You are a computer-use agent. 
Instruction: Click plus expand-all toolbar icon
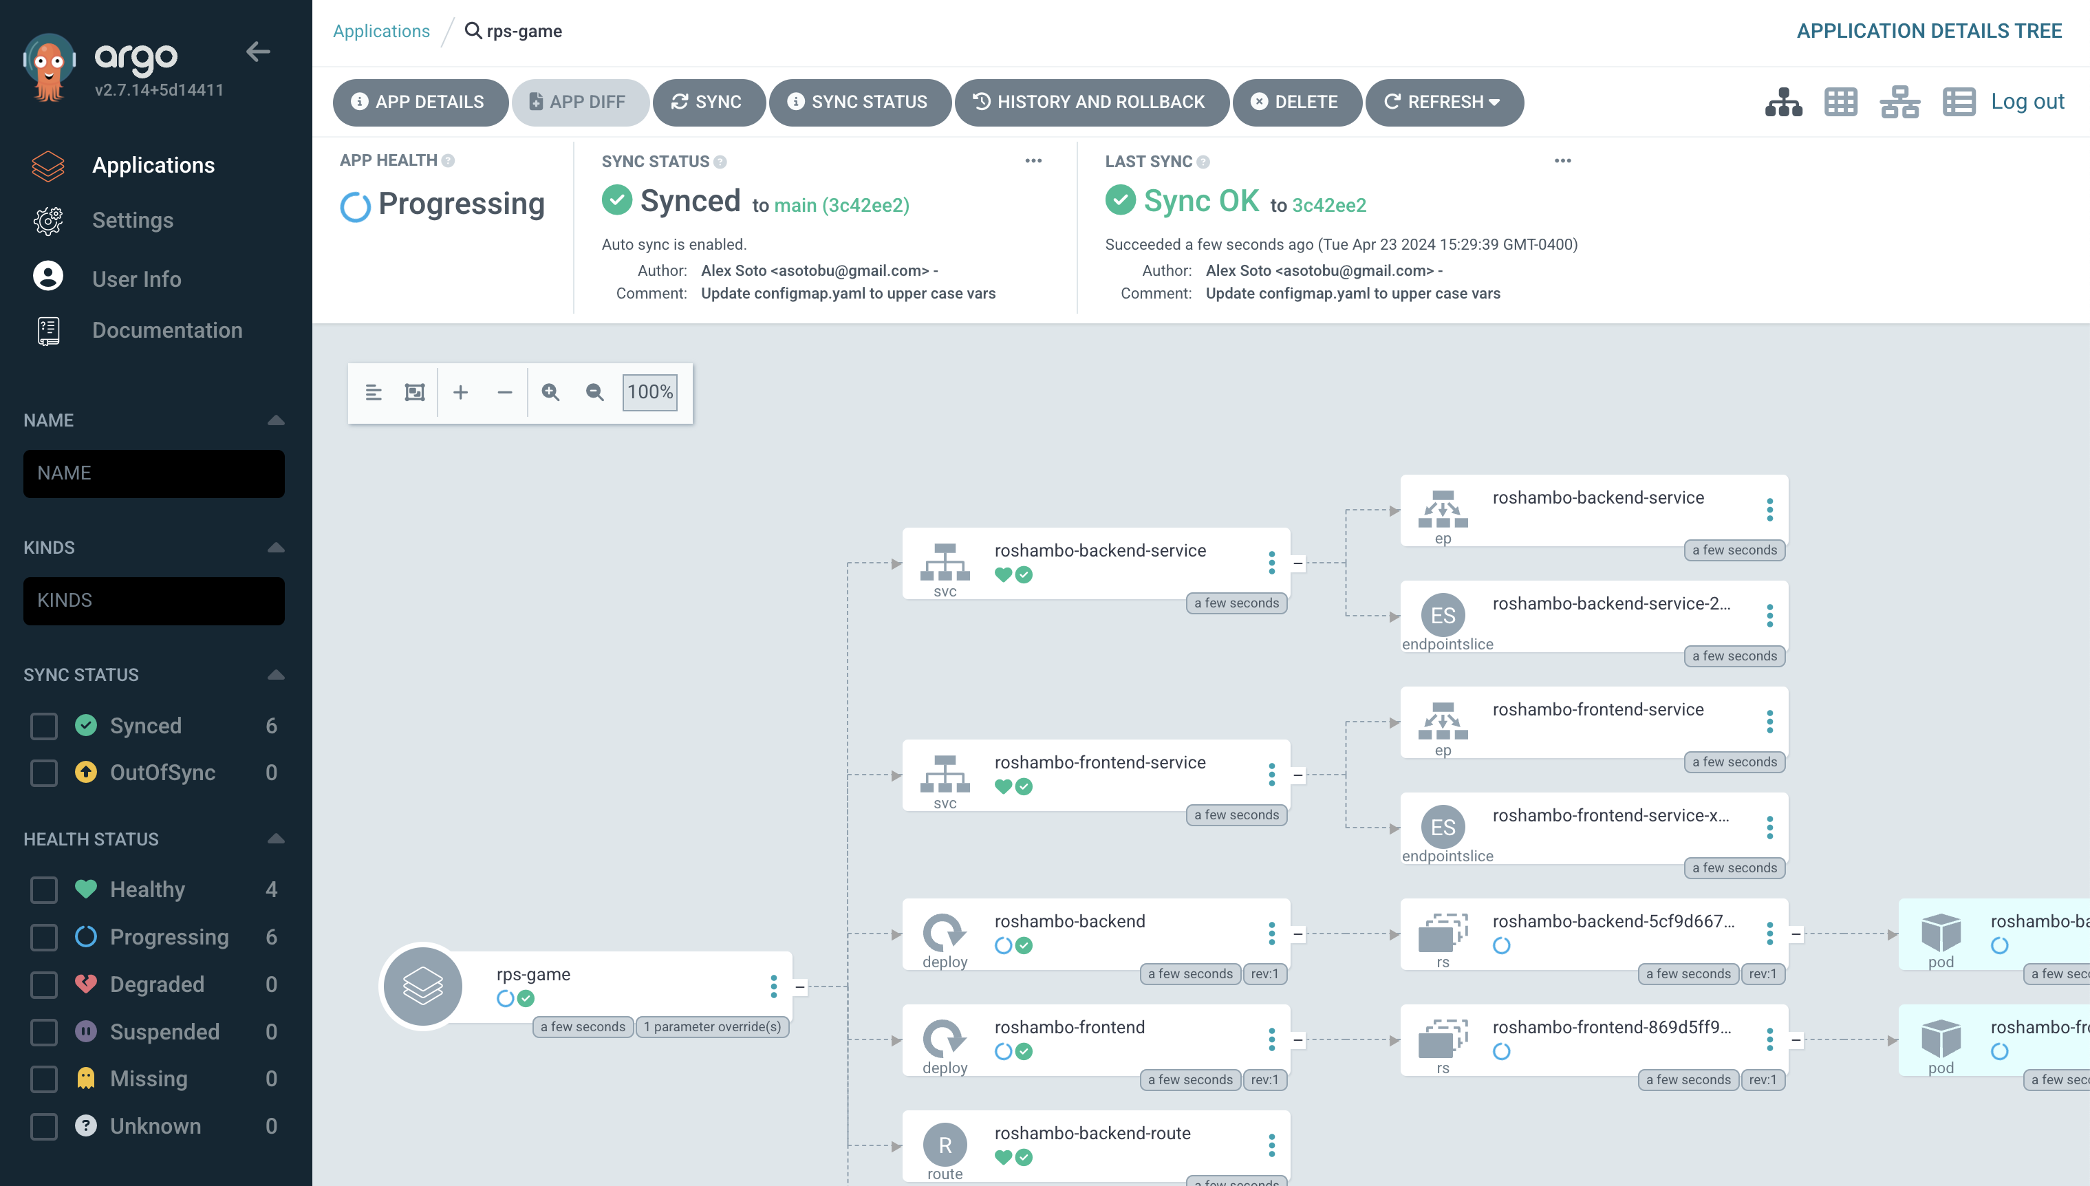click(x=460, y=393)
